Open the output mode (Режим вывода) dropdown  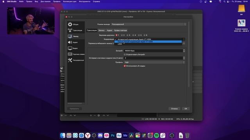pos(148,24)
